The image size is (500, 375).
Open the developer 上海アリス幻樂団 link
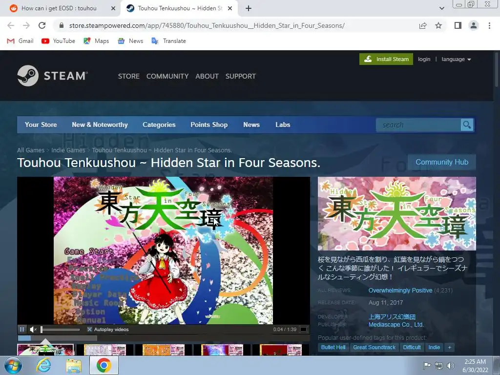[x=392, y=316]
